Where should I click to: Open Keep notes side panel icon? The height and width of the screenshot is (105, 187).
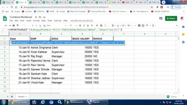coord(183,34)
